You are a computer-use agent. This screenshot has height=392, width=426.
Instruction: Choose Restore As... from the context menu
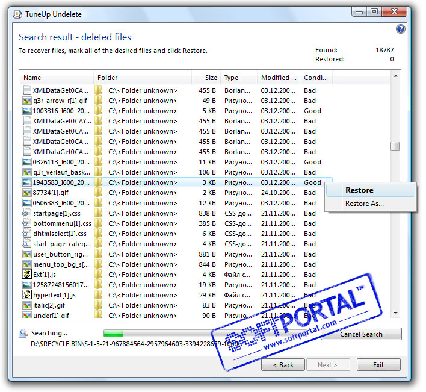point(371,204)
